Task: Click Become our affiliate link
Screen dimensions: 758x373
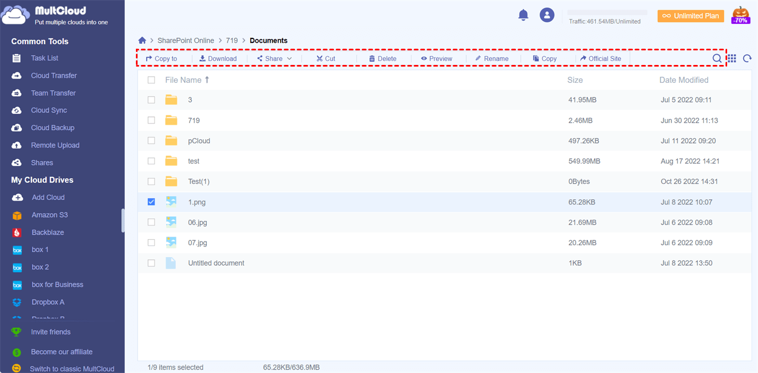Action: coord(62,352)
